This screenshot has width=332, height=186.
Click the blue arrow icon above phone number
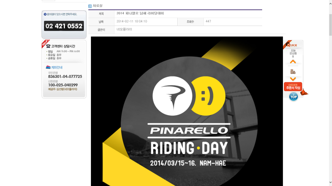click(x=45, y=14)
